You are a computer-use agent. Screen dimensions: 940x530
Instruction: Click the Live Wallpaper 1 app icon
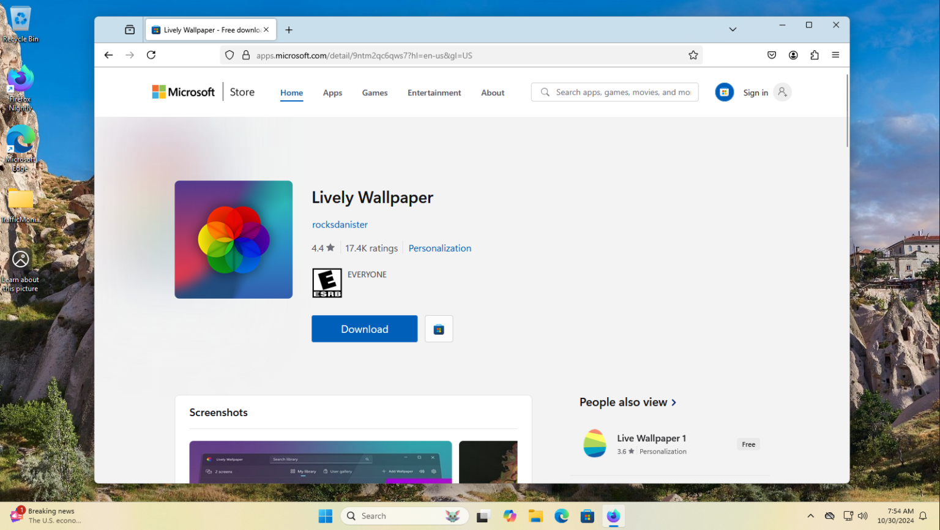click(594, 444)
